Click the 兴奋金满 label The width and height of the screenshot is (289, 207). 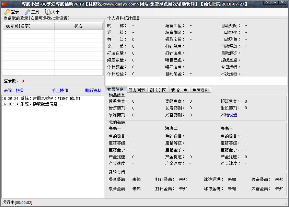coord(261,188)
